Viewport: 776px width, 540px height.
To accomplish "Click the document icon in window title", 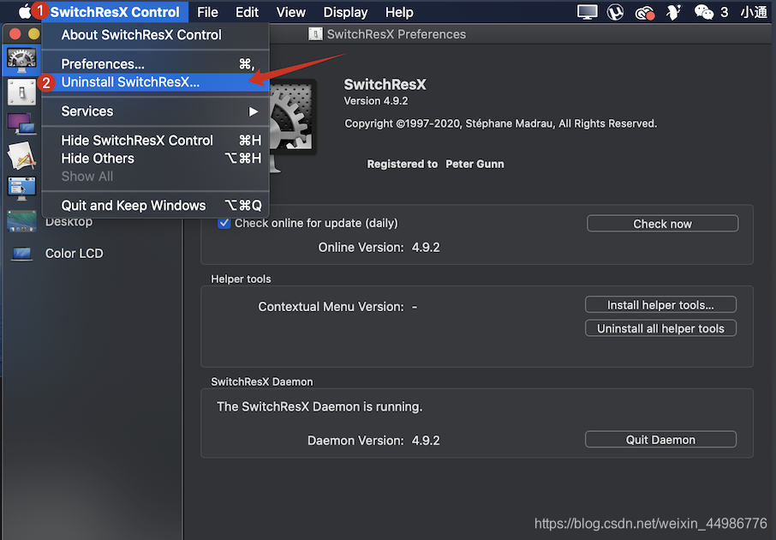I will (315, 34).
